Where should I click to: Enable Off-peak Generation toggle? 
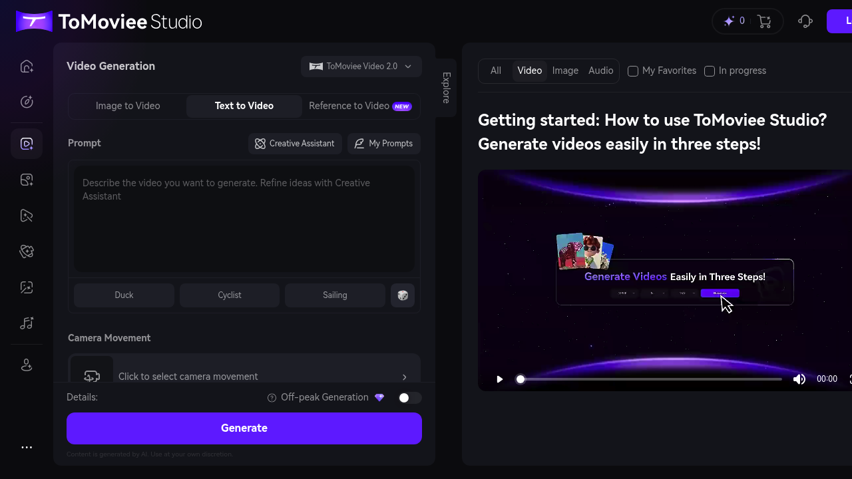[x=410, y=397]
